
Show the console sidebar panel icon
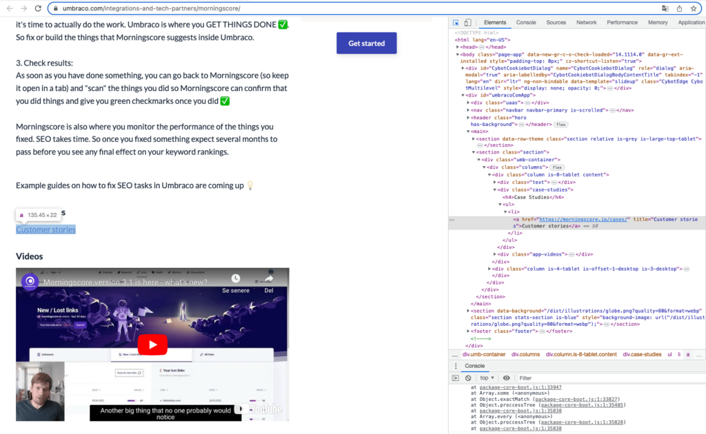tap(455, 378)
